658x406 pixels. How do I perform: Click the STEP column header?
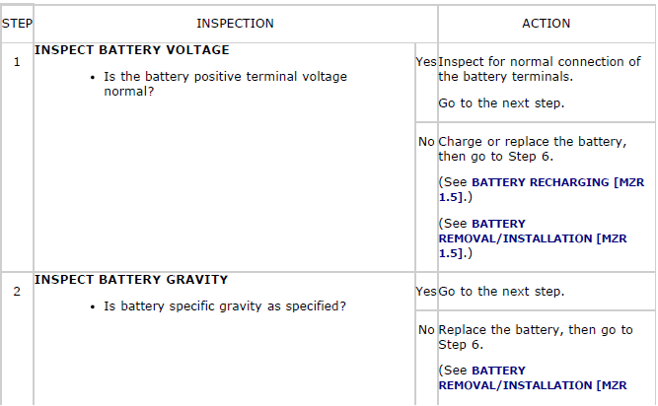pyautogui.click(x=17, y=24)
